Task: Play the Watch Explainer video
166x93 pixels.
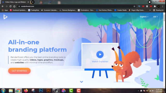Action: (x=100, y=55)
